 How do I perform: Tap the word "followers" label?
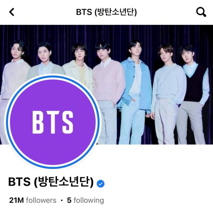point(41,200)
